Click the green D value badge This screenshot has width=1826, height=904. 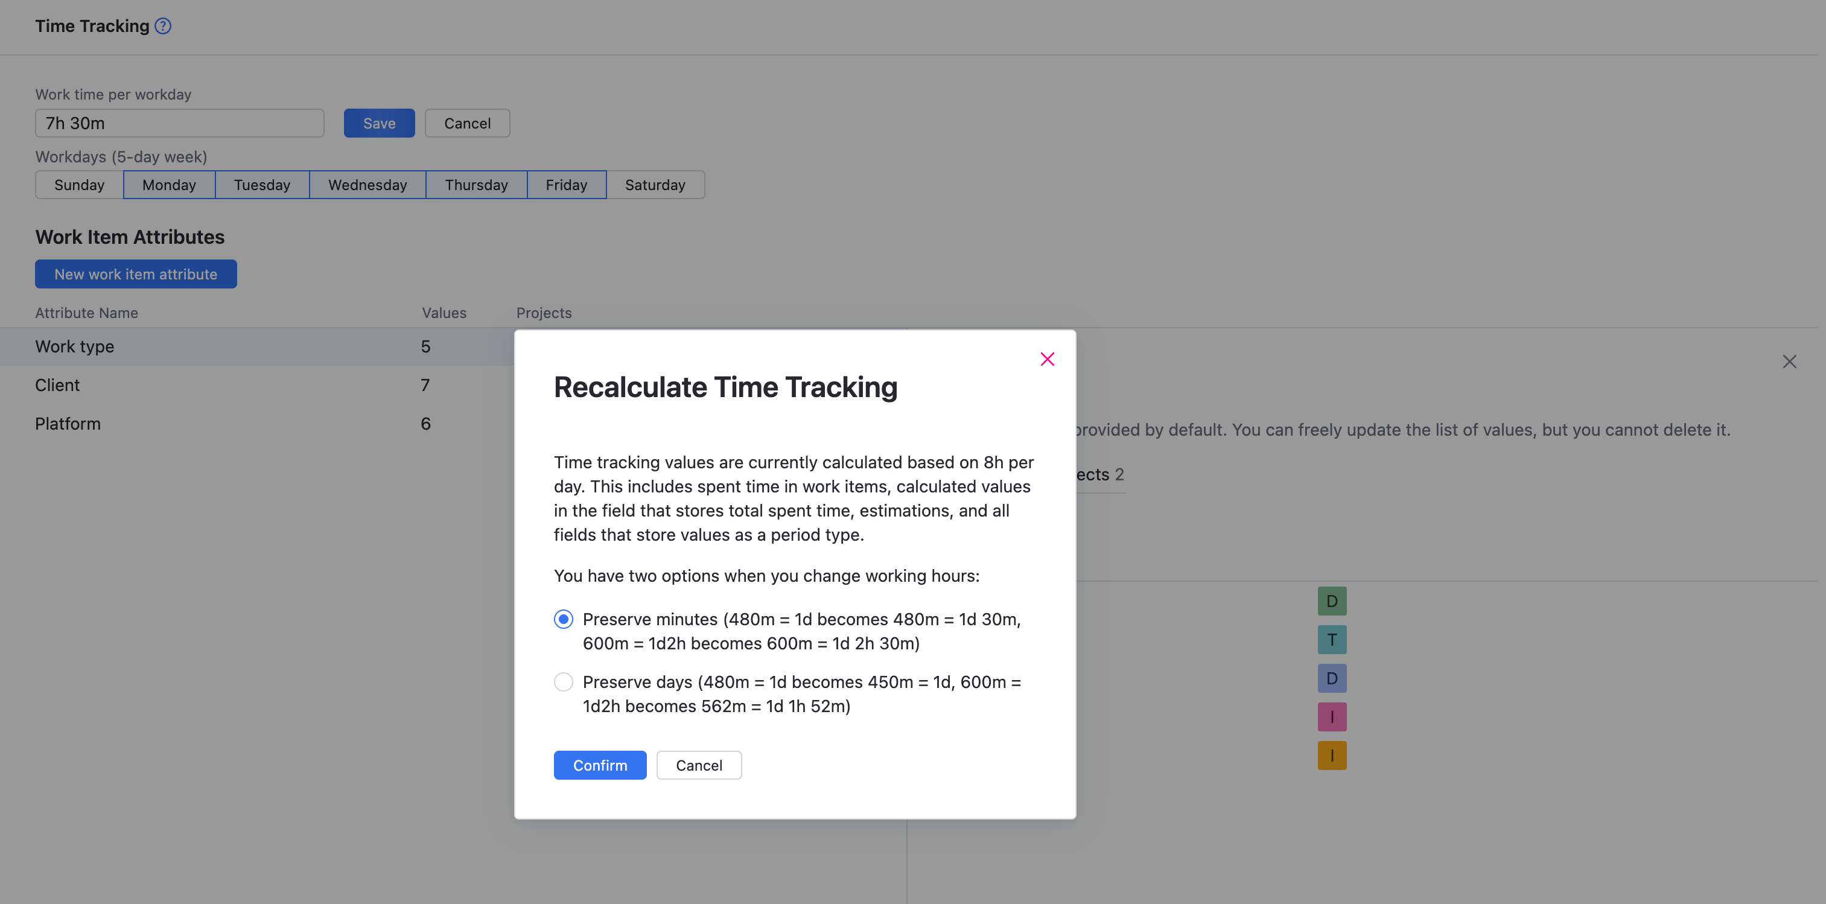(1331, 600)
